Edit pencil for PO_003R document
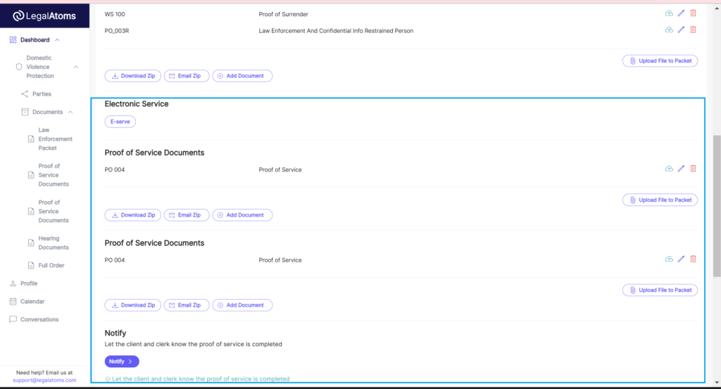 pos(681,30)
